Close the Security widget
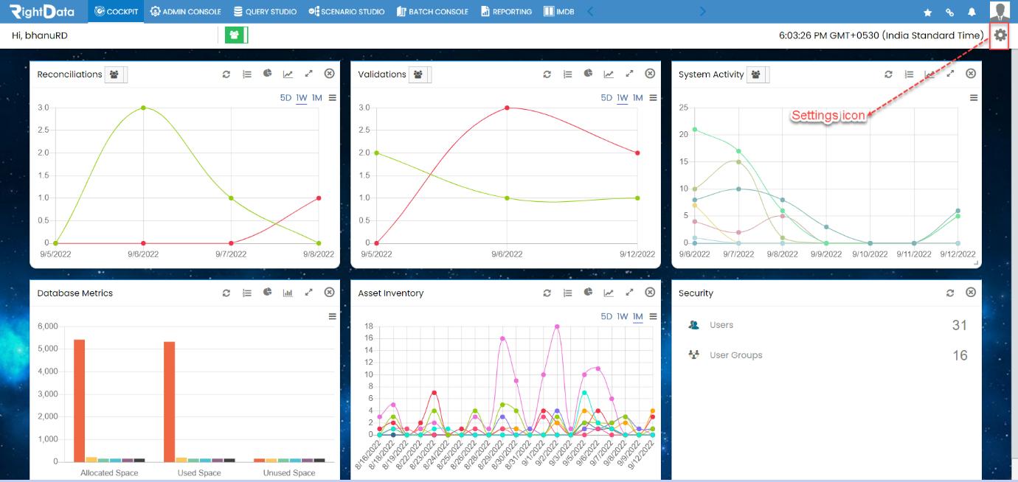The image size is (1018, 482). (971, 293)
